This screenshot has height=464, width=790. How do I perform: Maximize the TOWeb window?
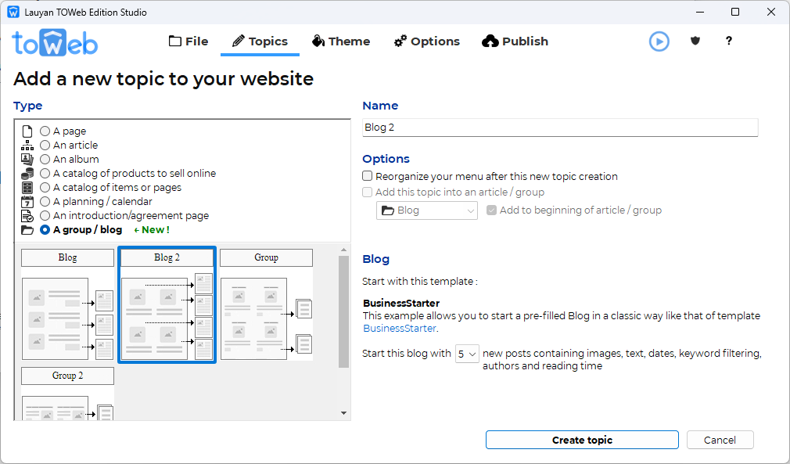pos(735,12)
